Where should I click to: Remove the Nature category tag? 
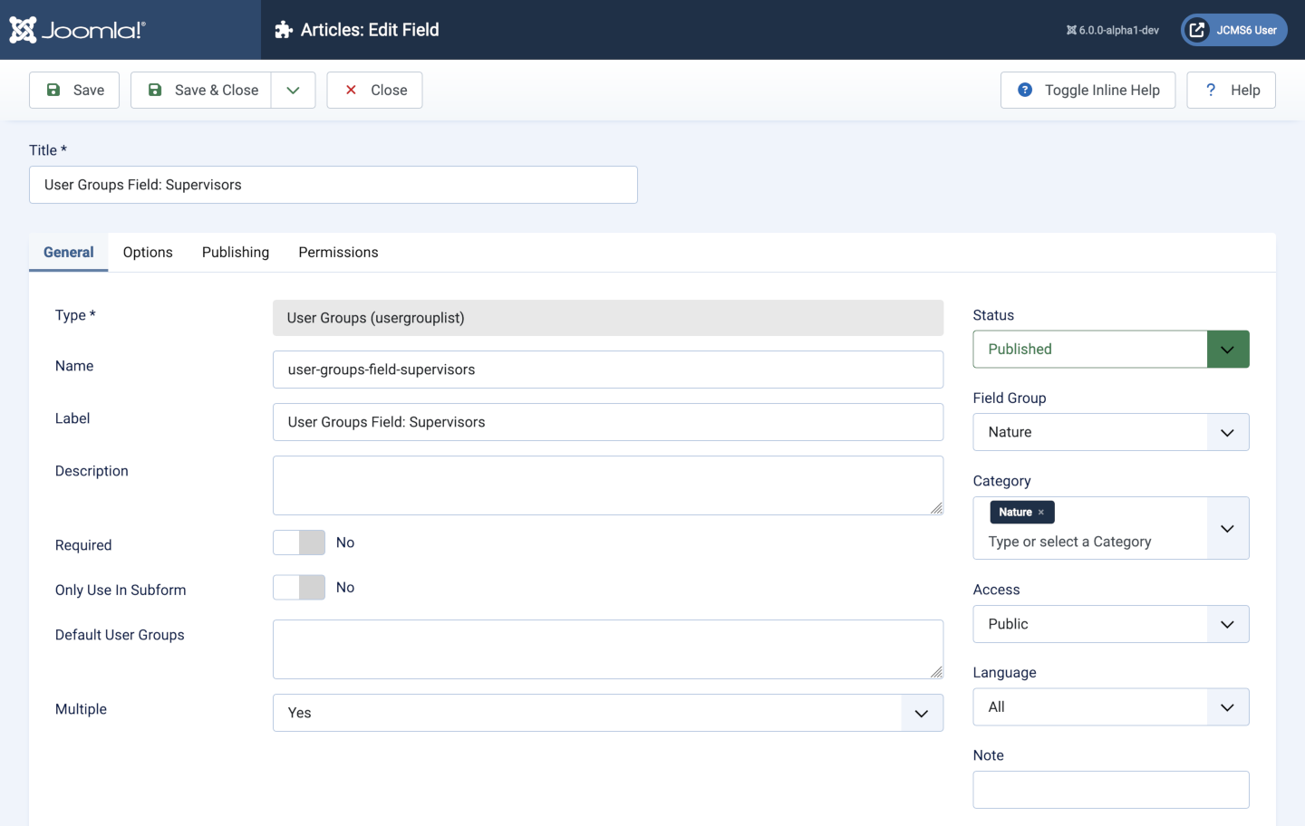click(x=1042, y=512)
